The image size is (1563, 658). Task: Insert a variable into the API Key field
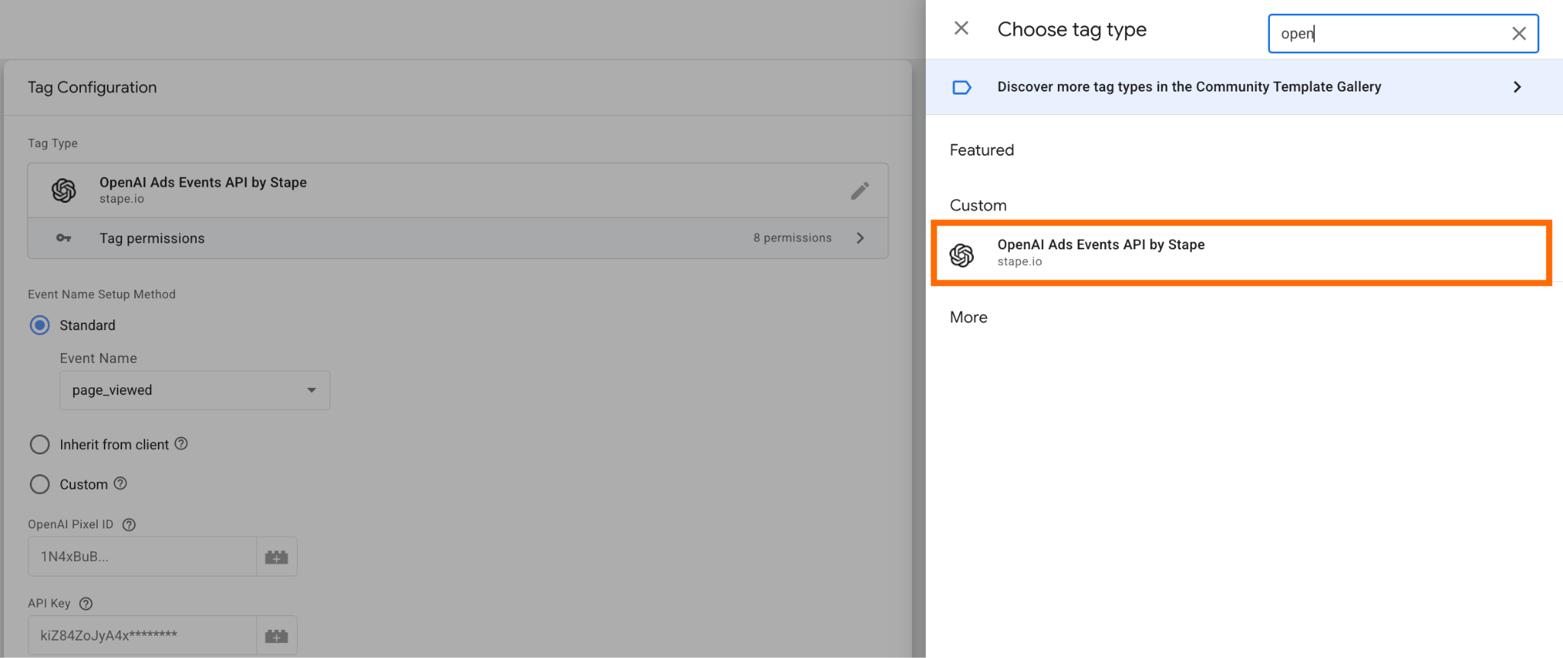pos(276,636)
